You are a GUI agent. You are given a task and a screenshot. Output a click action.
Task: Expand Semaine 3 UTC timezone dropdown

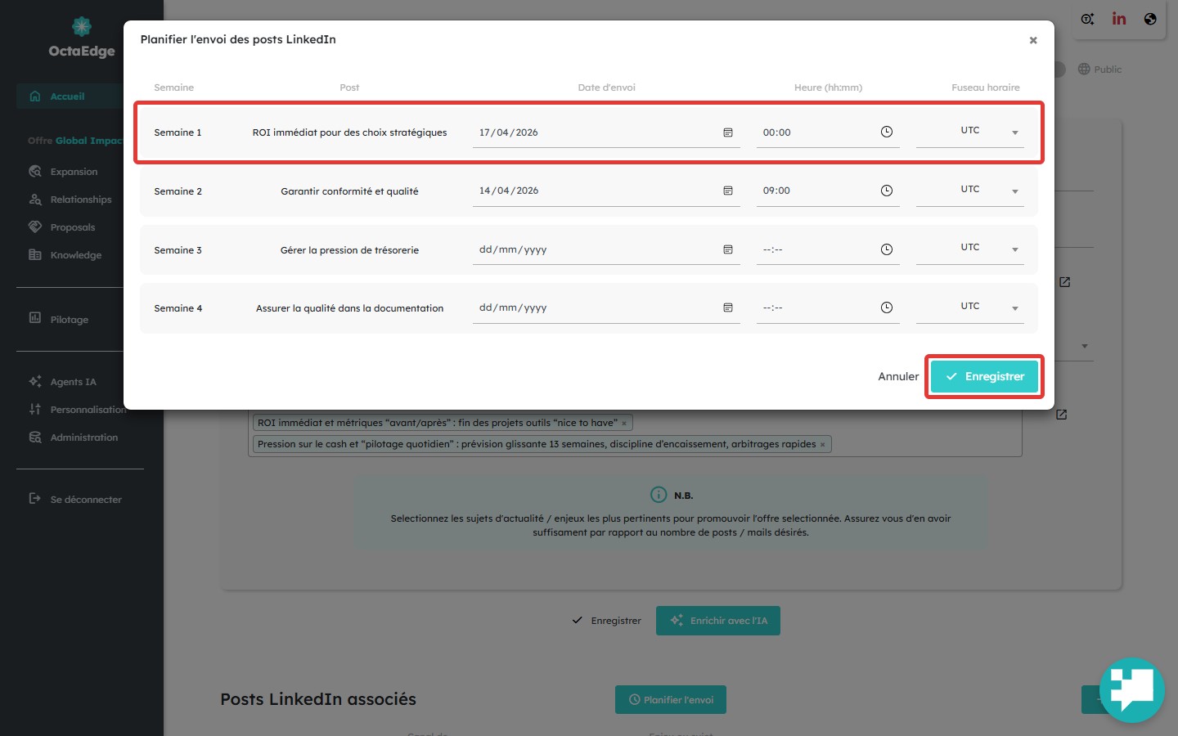[x=969, y=248]
